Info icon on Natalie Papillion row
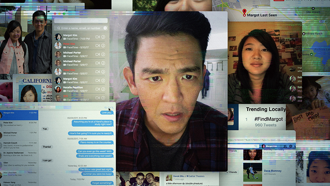Image resolution: width=330 pixels, height=186 pixels. [103, 89]
